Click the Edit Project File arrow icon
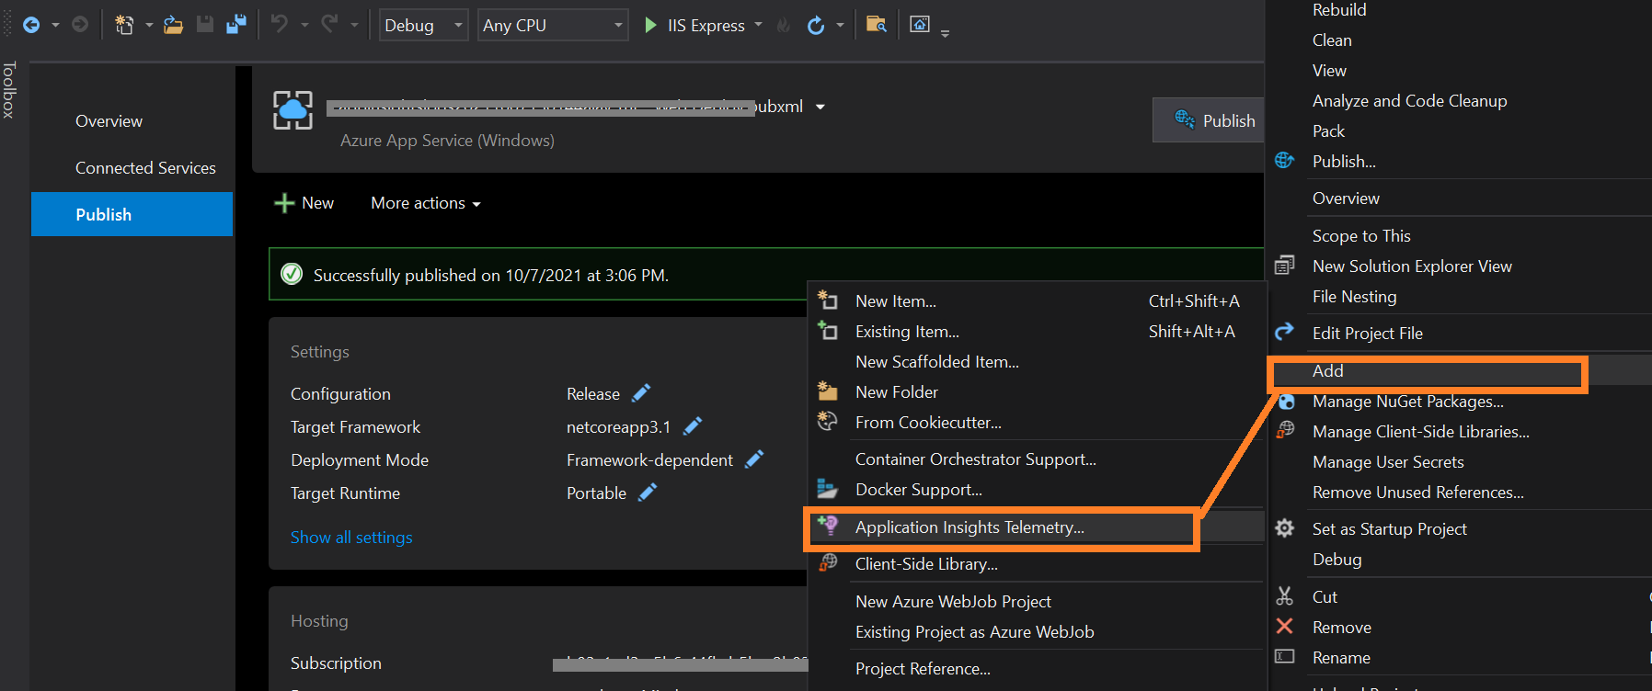Screen dimensions: 1652x691 click(1285, 331)
